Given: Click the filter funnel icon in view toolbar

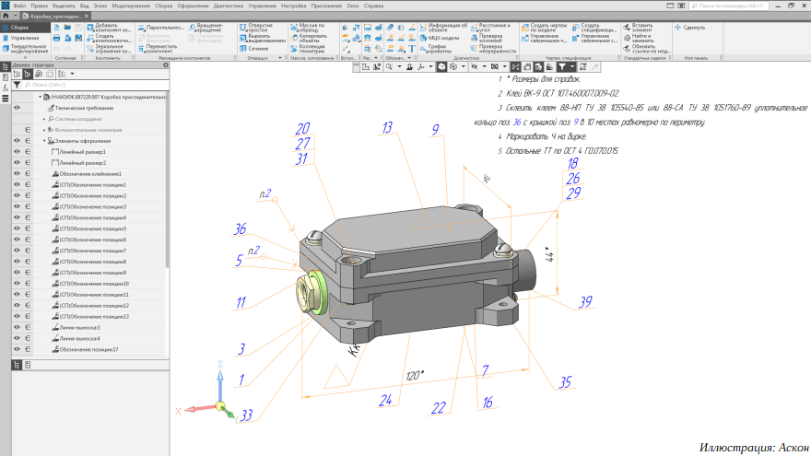Looking at the screenshot, I should point(560,67).
